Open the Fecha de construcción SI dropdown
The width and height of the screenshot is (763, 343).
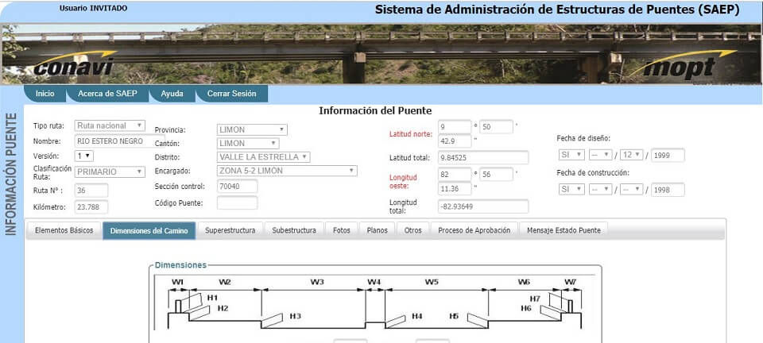pyautogui.click(x=571, y=190)
